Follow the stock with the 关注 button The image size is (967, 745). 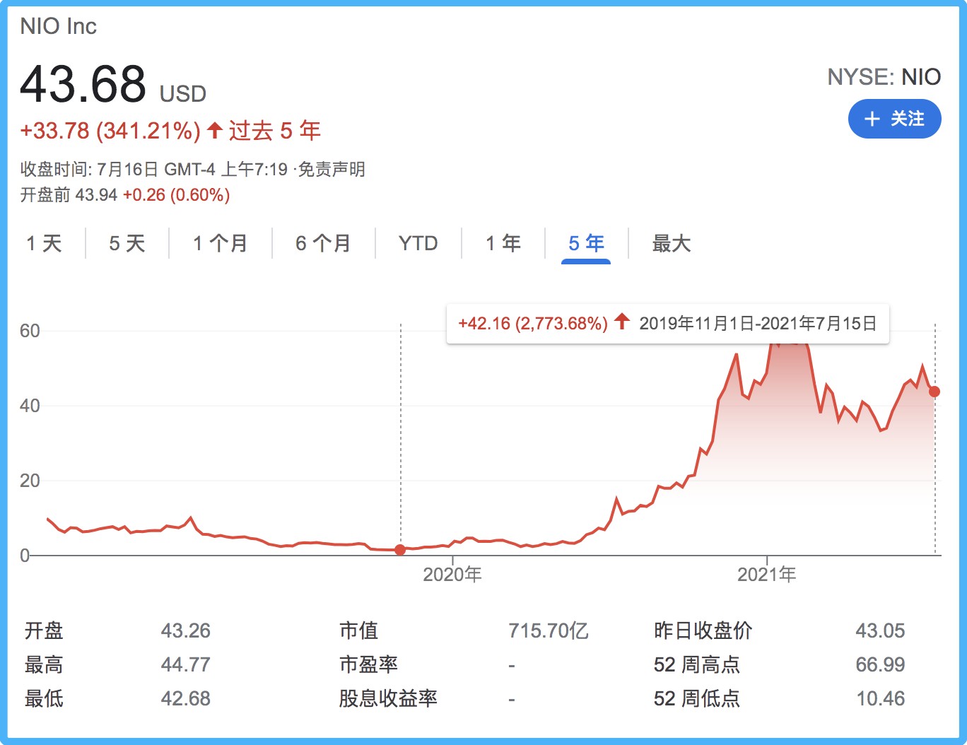tap(894, 119)
